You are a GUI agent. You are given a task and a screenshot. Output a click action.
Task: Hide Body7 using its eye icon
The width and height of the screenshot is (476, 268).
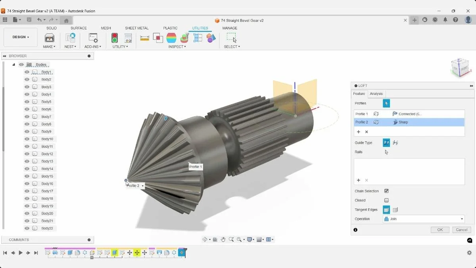click(27, 117)
